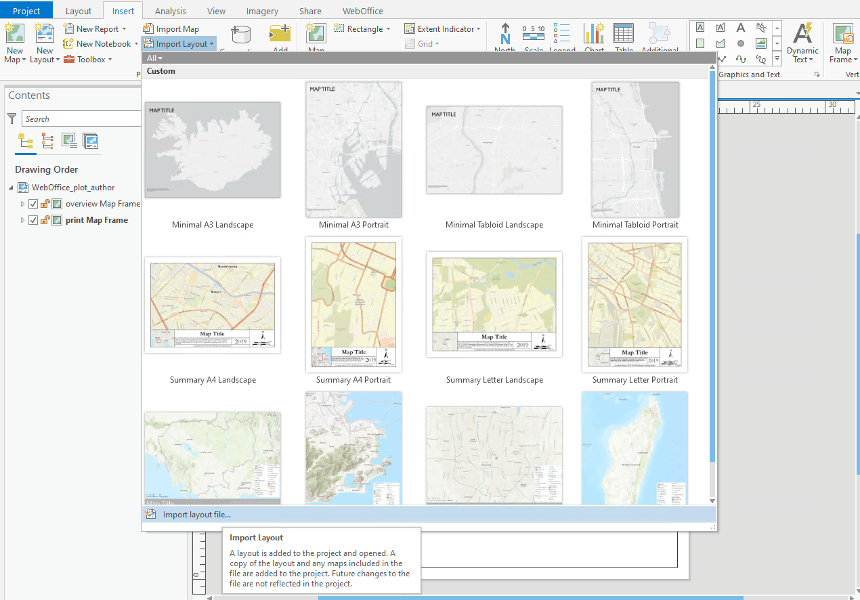The width and height of the screenshot is (860, 600).
Task: Choose the Summary A4 Landscape layout thumbnail
Action: click(213, 305)
